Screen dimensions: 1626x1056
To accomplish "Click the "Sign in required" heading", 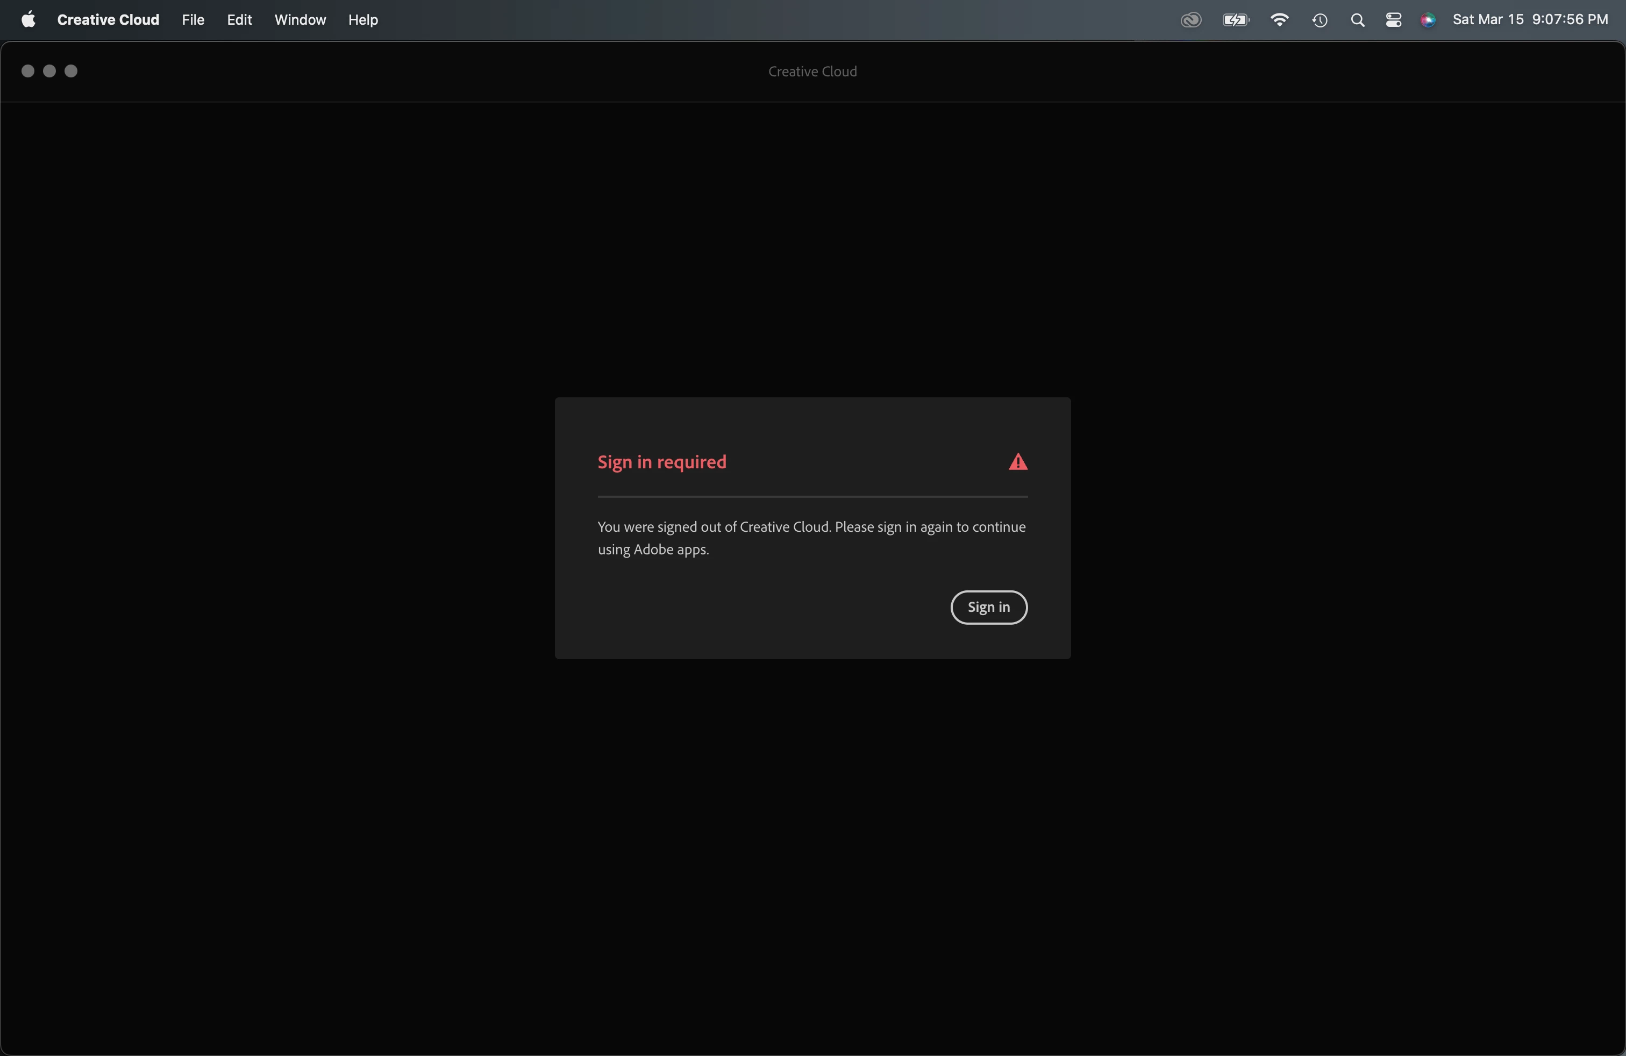I will coord(661,462).
